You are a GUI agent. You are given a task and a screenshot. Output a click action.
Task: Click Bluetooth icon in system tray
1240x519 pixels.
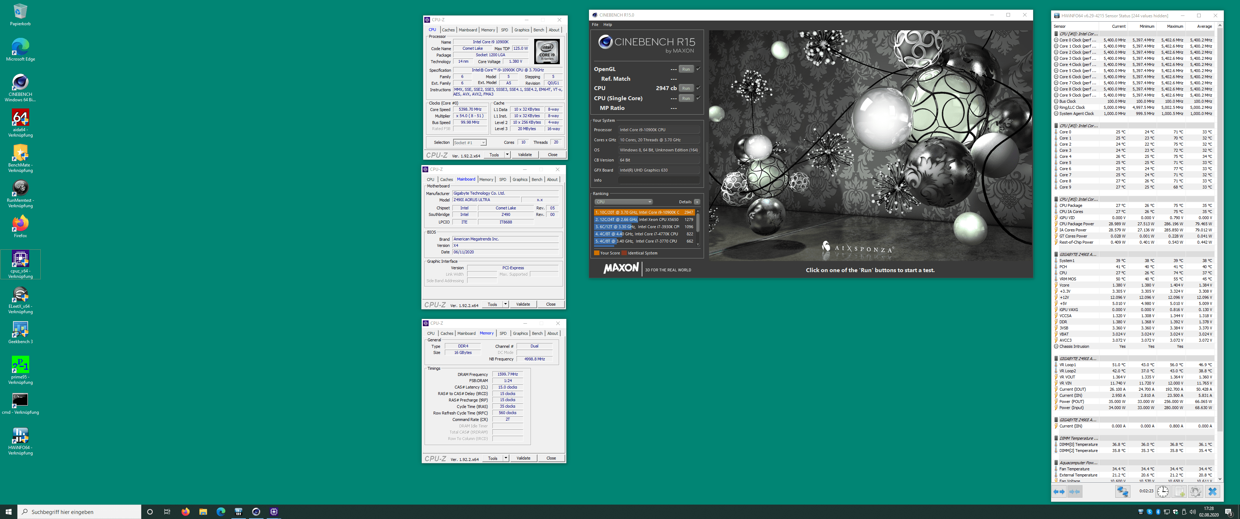coord(1158,511)
